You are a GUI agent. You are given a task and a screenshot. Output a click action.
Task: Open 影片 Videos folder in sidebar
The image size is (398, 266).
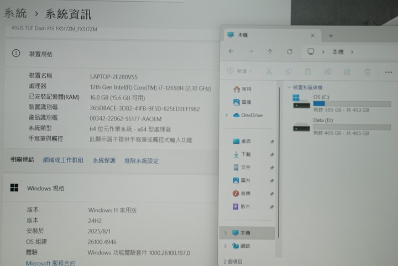pyautogui.click(x=242, y=206)
